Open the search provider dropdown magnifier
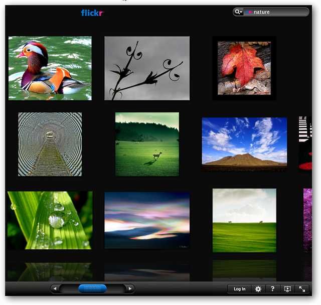Image resolution: width=321 pixels, height=305 pixels. [239, 12]
